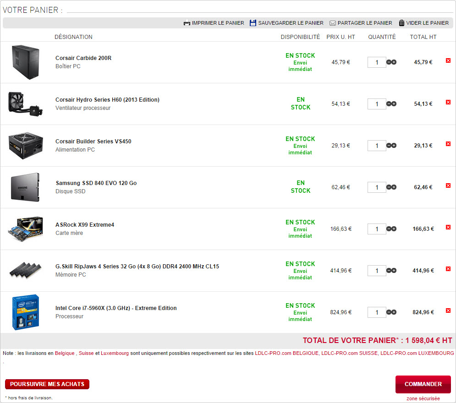Open the Corsair Builder Series VS450 name
The width and height of the screenshot is (456, 403).
(93, 142)
